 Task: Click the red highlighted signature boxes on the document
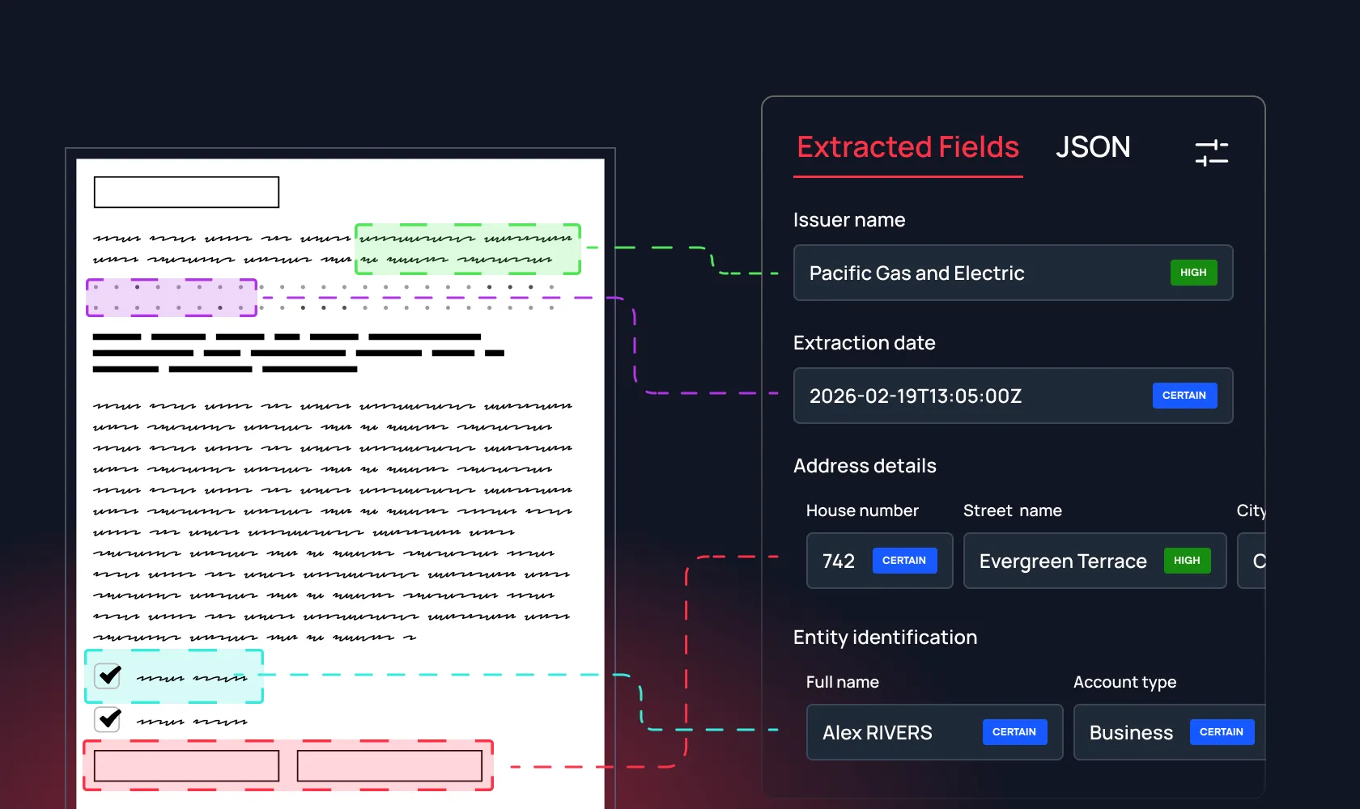[x=287, y=765]
